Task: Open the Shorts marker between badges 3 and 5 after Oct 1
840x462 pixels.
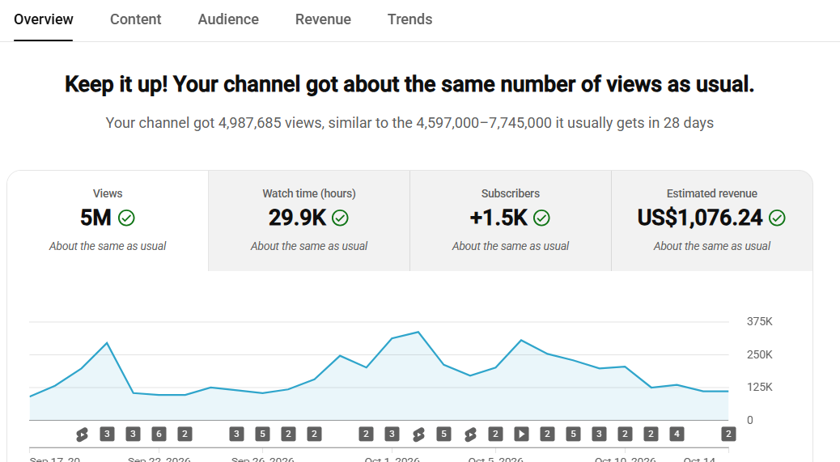Action: (418, 434)
